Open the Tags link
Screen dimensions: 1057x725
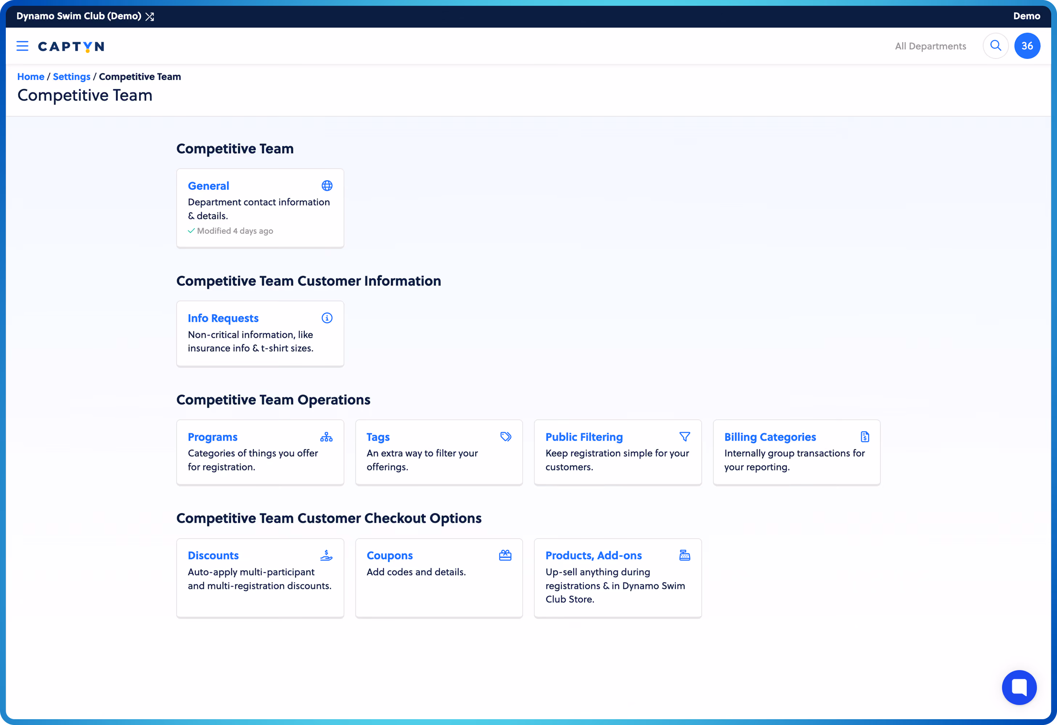coord(378,437)
